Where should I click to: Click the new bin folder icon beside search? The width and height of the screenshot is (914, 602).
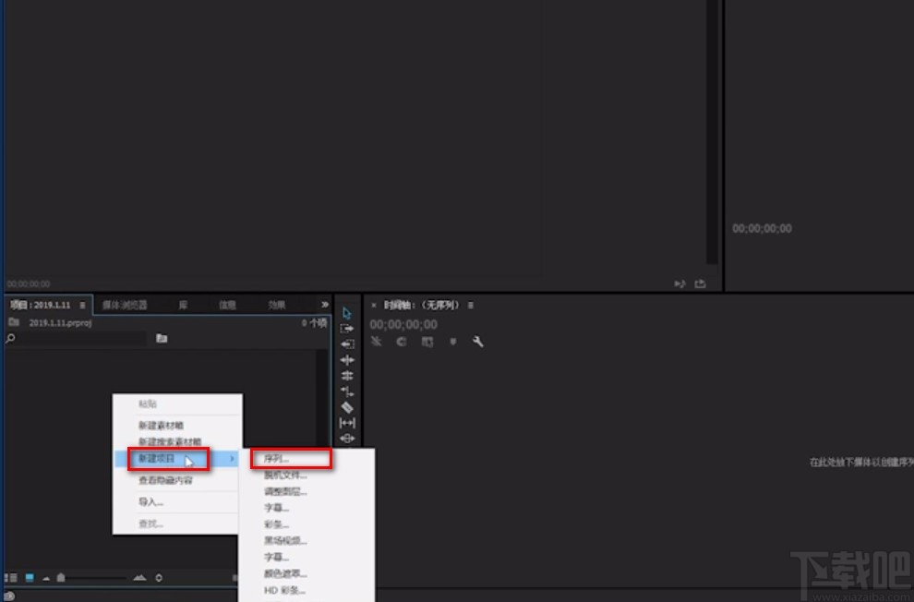tap(162, 339)
